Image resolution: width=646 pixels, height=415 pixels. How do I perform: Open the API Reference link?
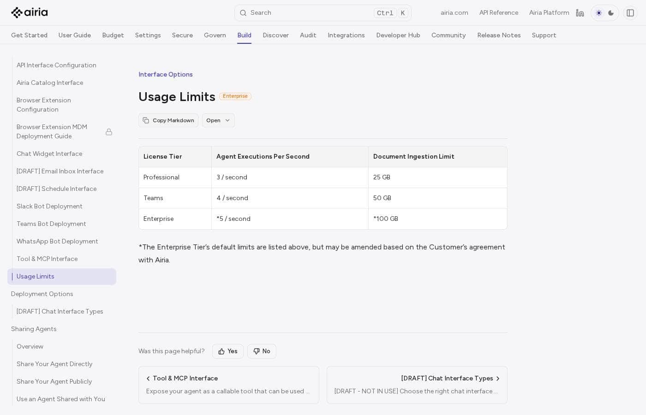point(499,13)
